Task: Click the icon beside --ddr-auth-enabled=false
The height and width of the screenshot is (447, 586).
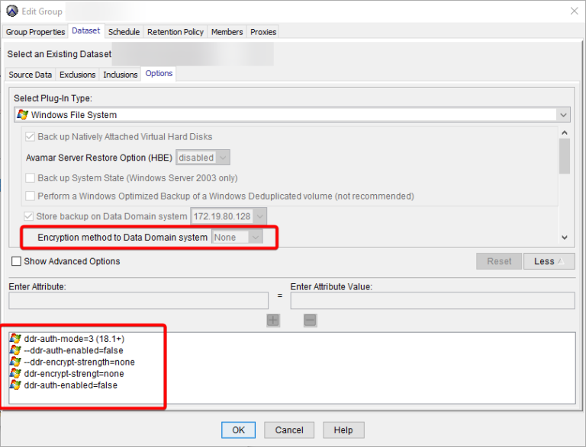Action: tap(15, 350)
